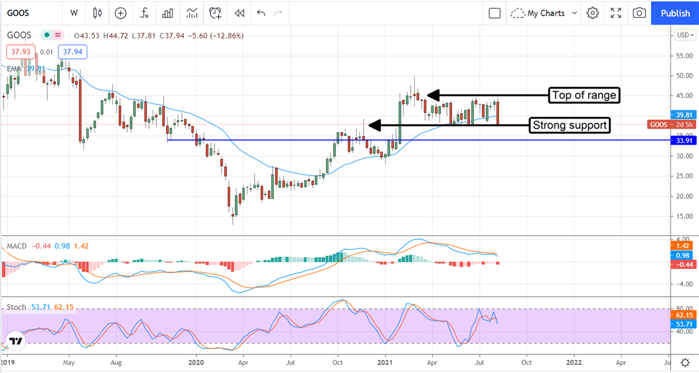699x373 pixels.
Task: Click the high value H44.72
Action: pyautogui.click(x=115, y=36)
